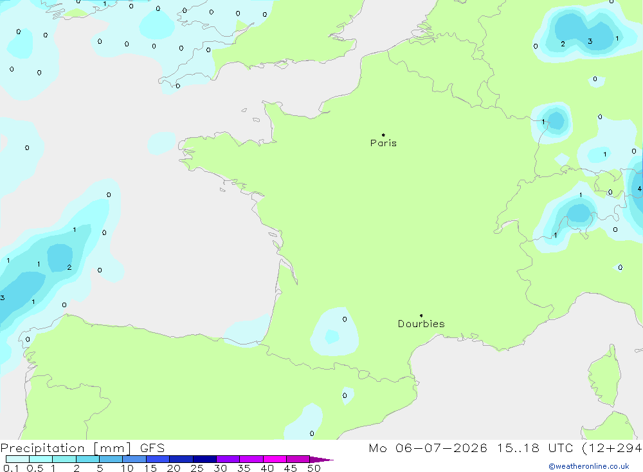Image resolution: width=643 pixels, height=472 pixels.
Task: Select the legend swatch between 5 and 10
Action: 111,459
